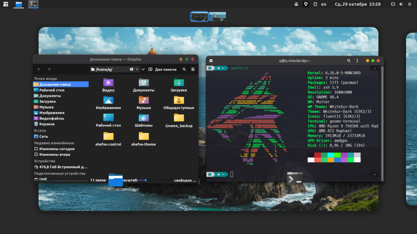417x234 pixels.
Task: Click the search icon in Dolphin toolbar
Action: [184, 69]
